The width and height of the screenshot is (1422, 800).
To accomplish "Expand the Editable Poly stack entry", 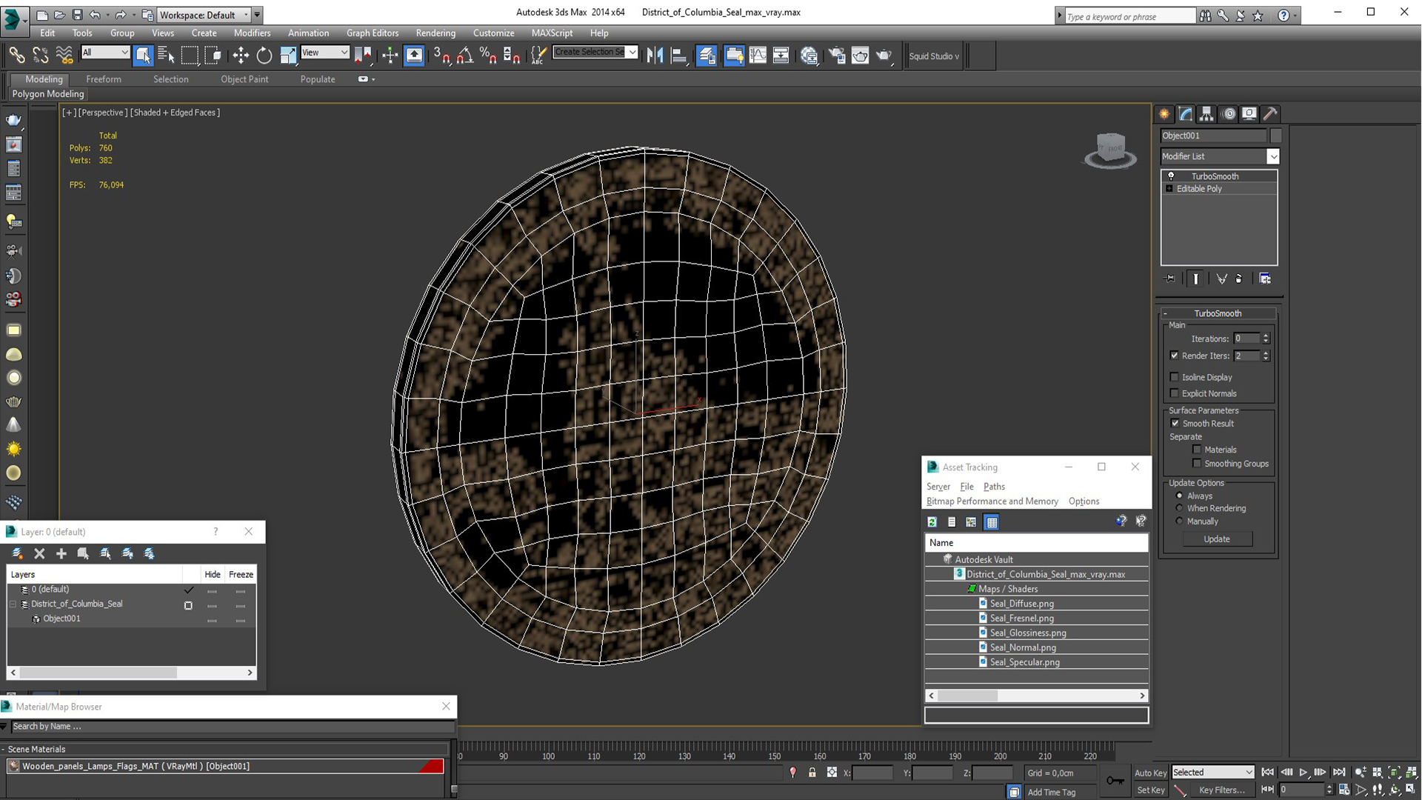I will pos(1169,189).
